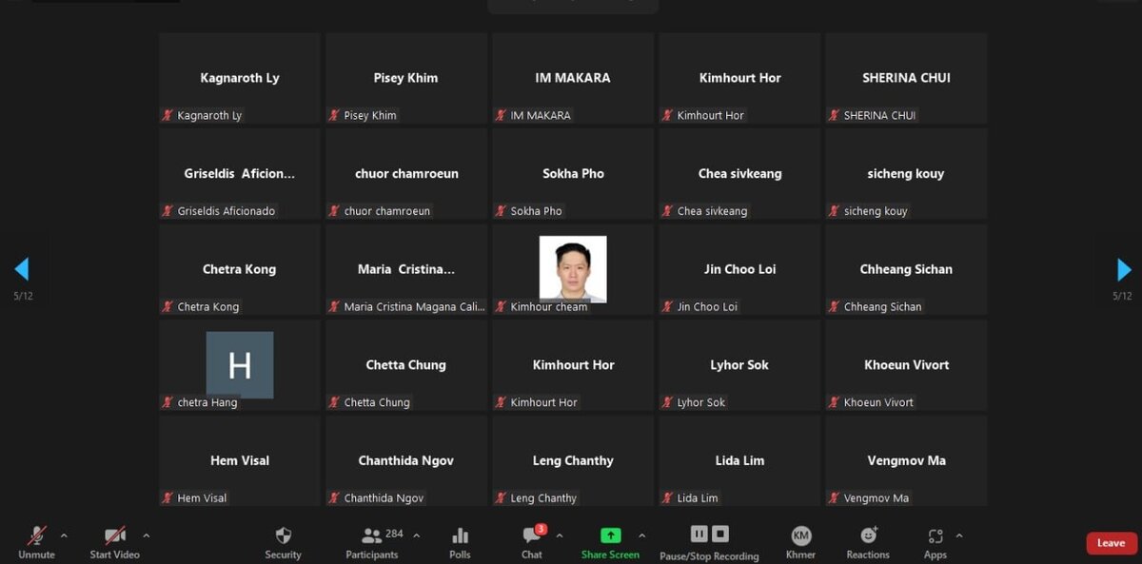Click muted mic icon on chuor chamroeun tile
Viewport: 1142px width, 564px height.
pos(334,211)
